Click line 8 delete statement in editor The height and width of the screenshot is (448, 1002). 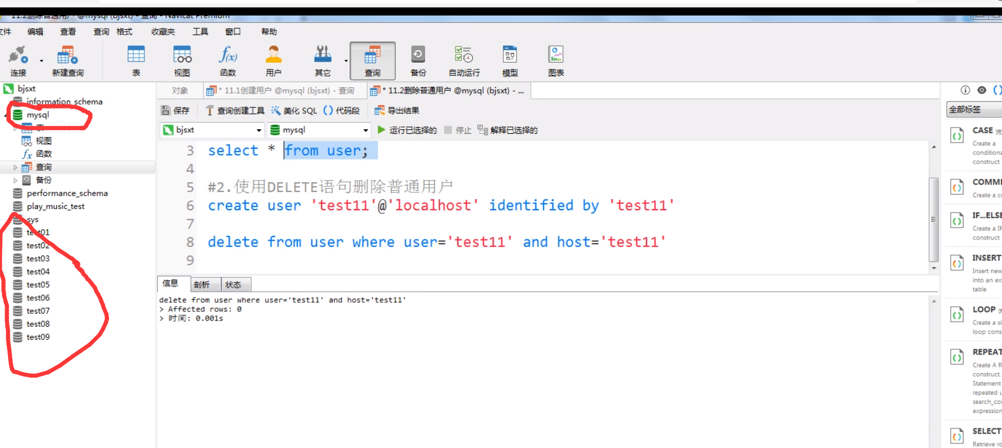(437, 242)
